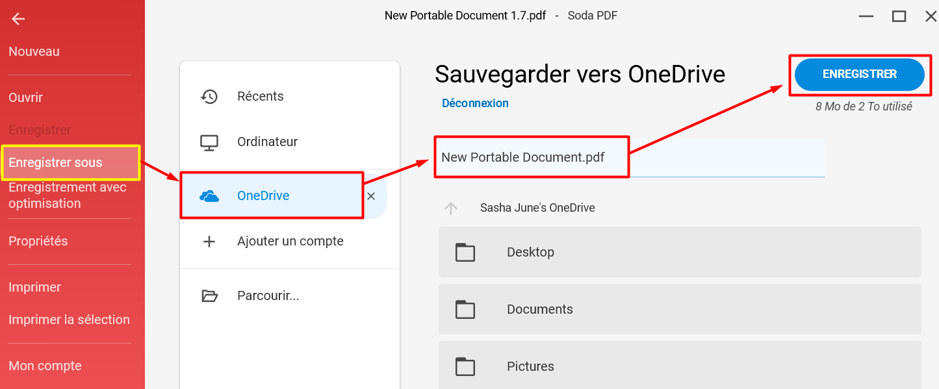Open the Pictures folder row
Viewport: 939px width, 389px height.
[680, 365]
